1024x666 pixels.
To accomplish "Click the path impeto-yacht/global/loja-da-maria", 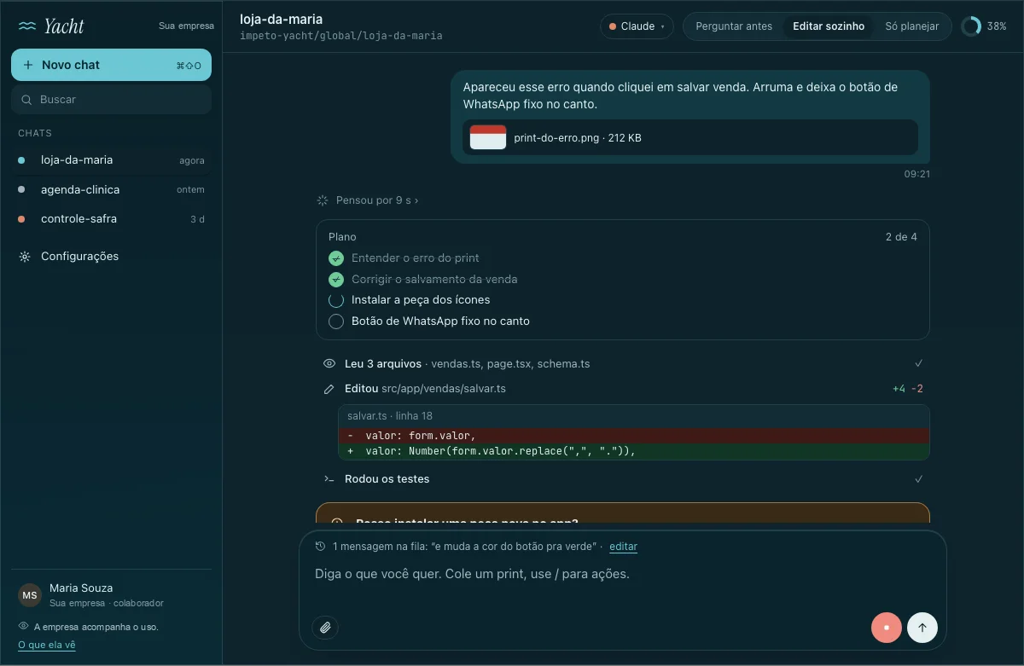I will pyautogui.click(x=341, y=36).
